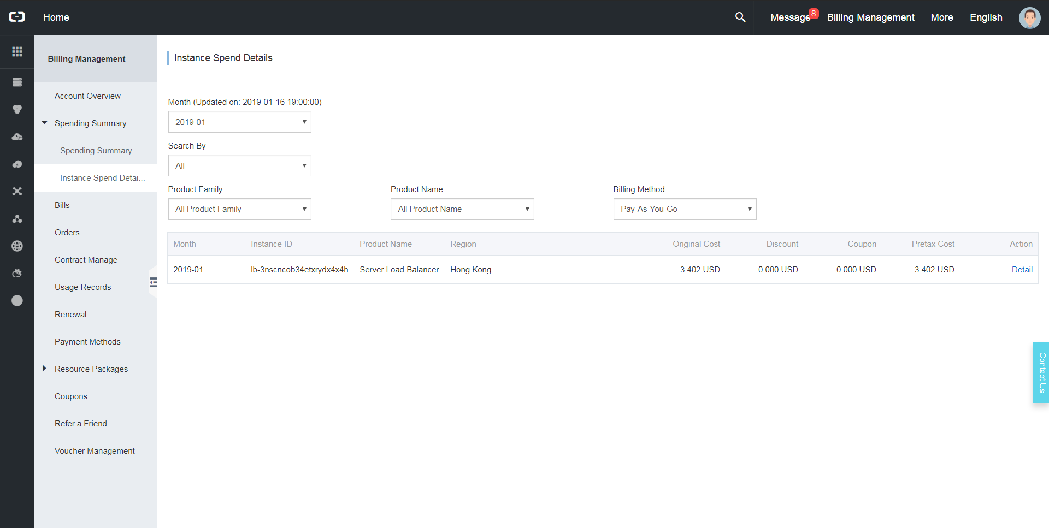Viewport: 1049px width, 528px height.
Task: Click the search magnifier icon
Action: 740,17
